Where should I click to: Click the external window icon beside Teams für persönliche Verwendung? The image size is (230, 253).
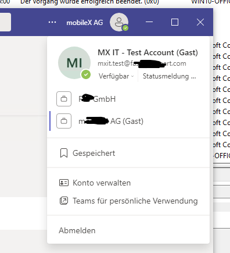[64, 201]
